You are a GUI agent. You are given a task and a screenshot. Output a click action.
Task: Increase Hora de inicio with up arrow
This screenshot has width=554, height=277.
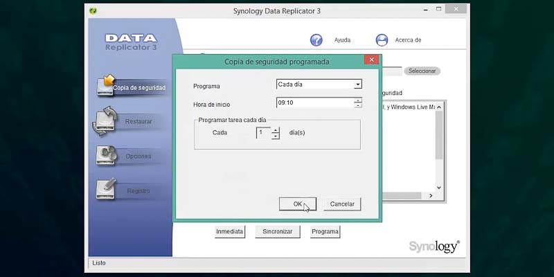(358, 100)
